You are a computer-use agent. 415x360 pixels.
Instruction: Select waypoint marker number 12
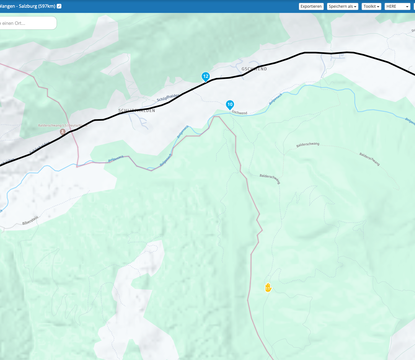point(206,77)
